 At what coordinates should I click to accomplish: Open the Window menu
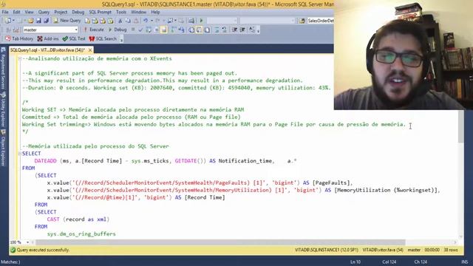[138, 12]
